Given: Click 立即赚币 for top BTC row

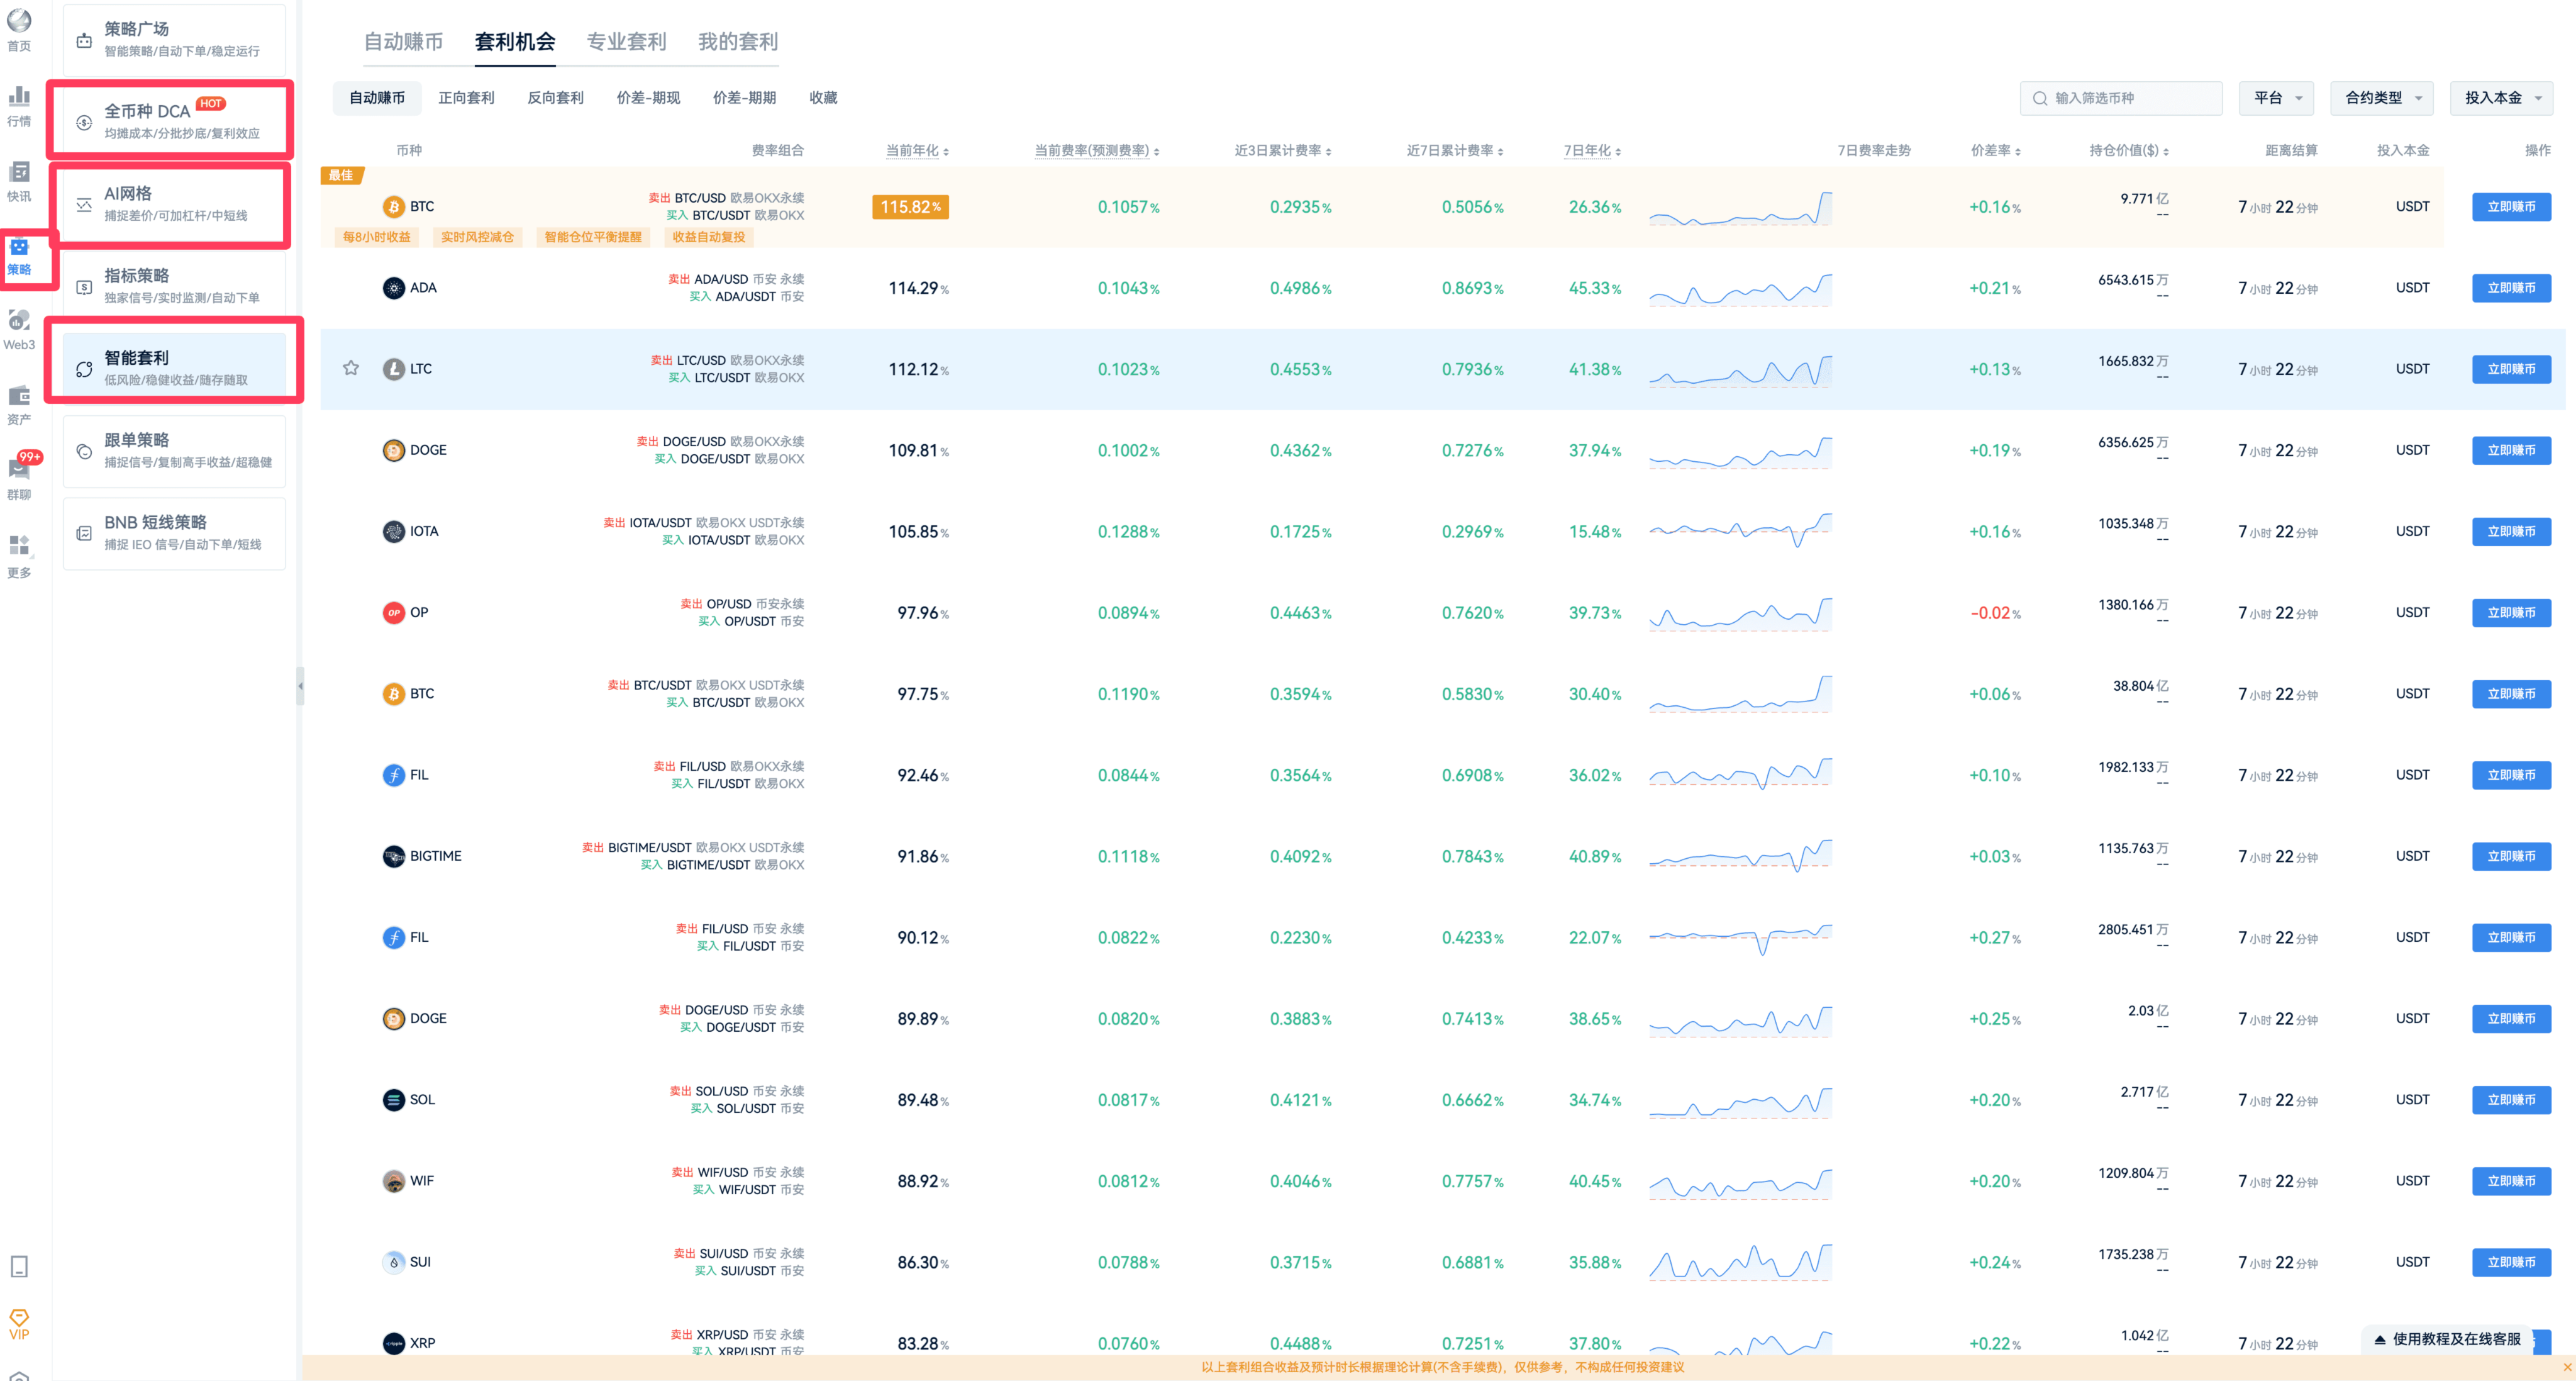Looking at the screenshot, I should 2511,207.
